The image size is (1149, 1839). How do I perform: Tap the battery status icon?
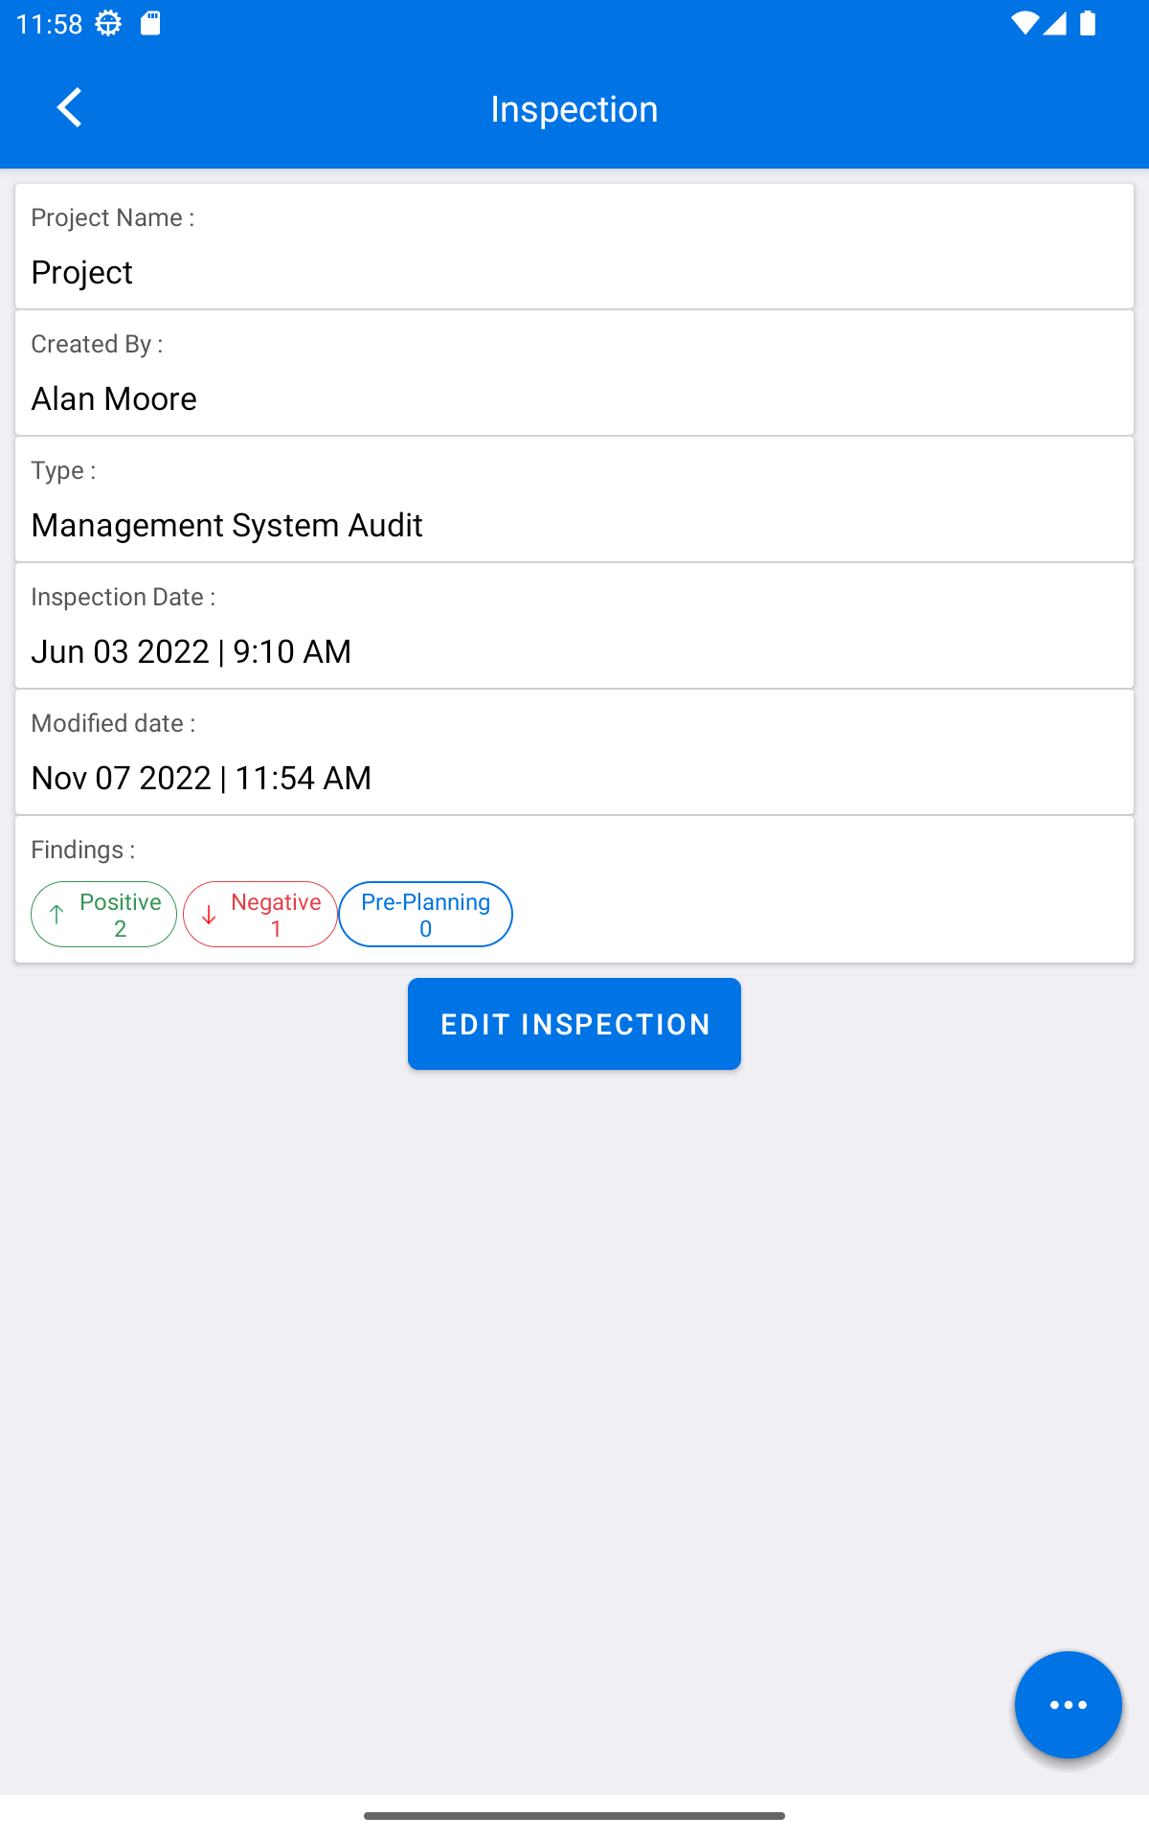(x=1088, y=23)
